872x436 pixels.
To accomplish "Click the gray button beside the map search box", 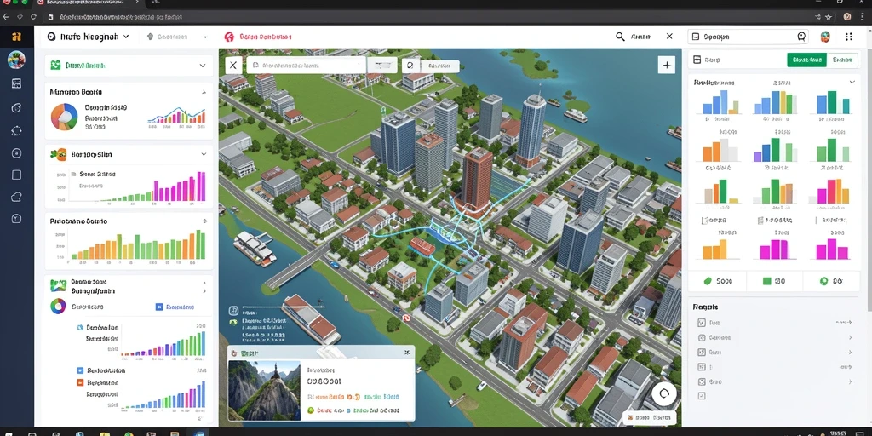I will click(x=382, y=65).
